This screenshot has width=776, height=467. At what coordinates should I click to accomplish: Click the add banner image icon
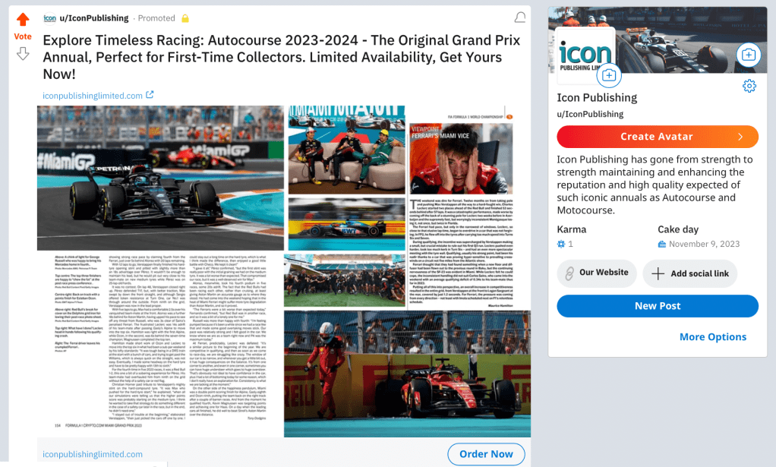tap(749, 55)
